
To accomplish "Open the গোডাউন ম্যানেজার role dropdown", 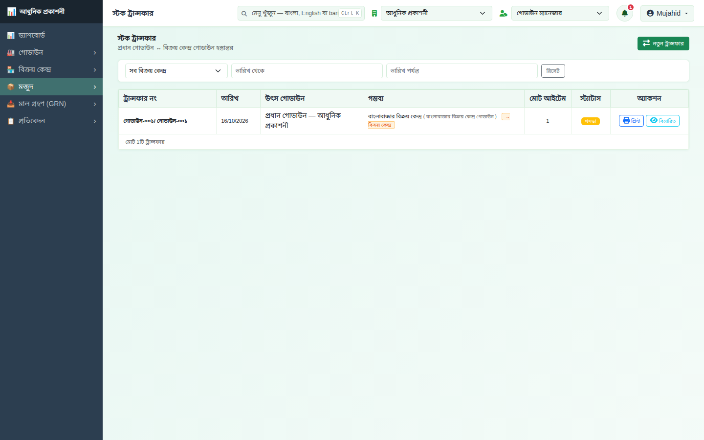I will 560,13.
